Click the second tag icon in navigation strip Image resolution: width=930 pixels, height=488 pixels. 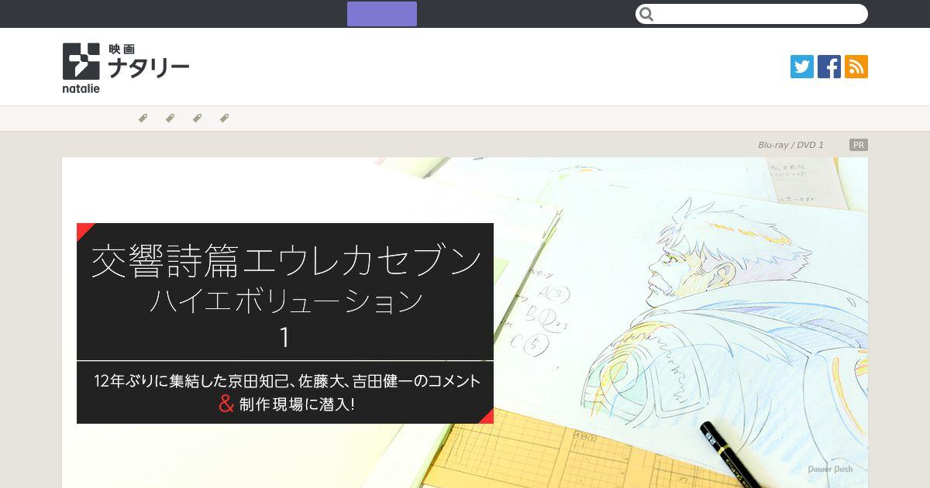click(x=170, y=119)
